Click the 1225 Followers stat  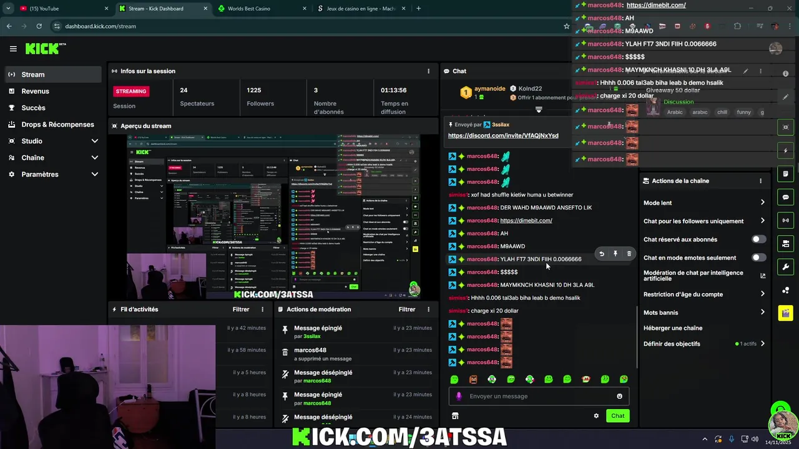(260, 97)
